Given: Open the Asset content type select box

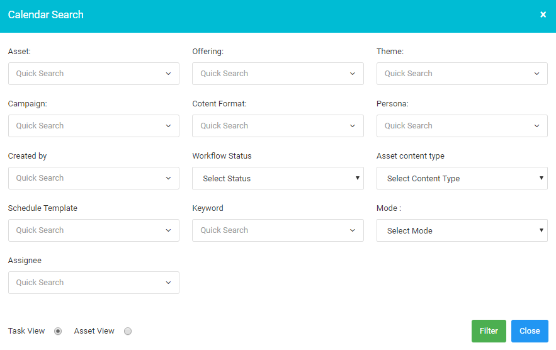Looking at the screenshot, I should [x=462, y=178].
